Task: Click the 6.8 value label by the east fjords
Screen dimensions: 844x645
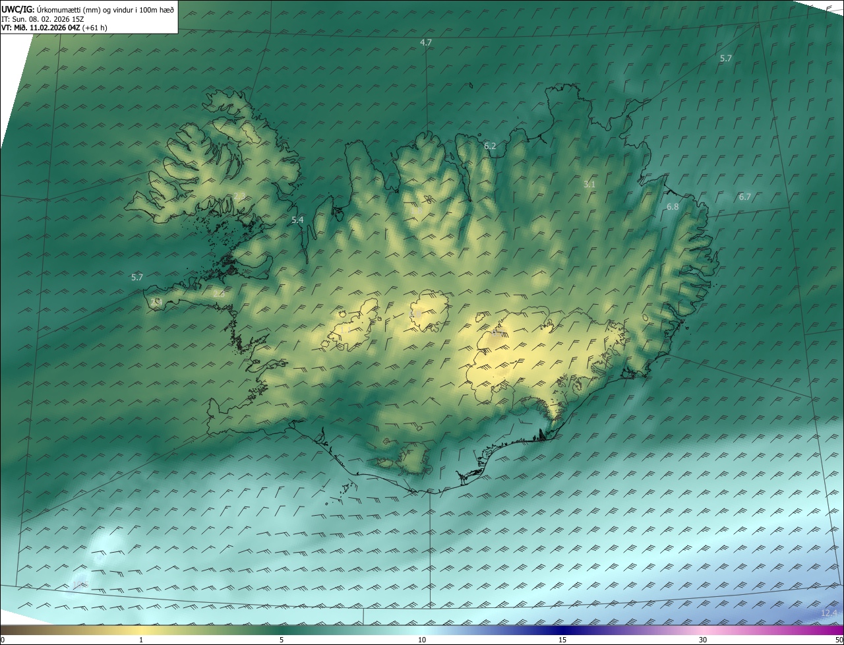Action: 673,206
